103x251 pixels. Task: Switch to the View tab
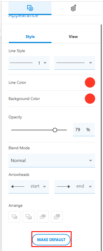73,37
